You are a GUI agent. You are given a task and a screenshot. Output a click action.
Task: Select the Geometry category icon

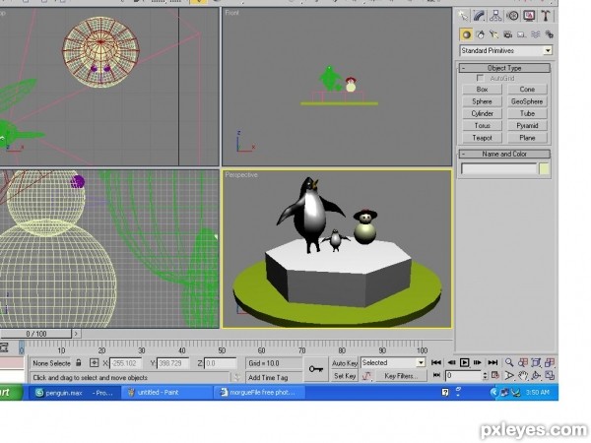coord(466,34)
